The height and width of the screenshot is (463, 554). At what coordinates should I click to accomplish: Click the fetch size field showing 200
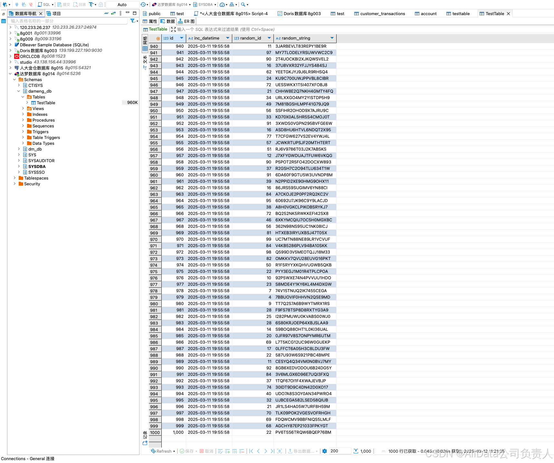(340, 451)
